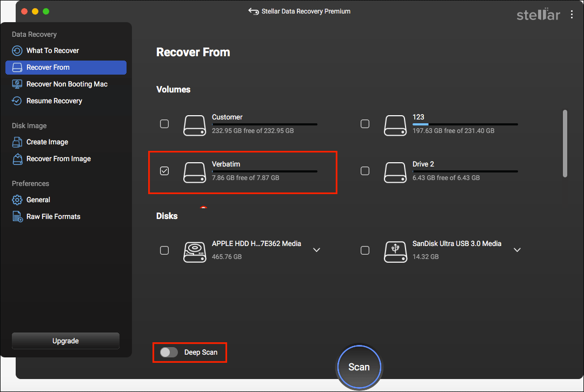
Task: Open the three-dot more options menu
Action: [x=572, y=15]
